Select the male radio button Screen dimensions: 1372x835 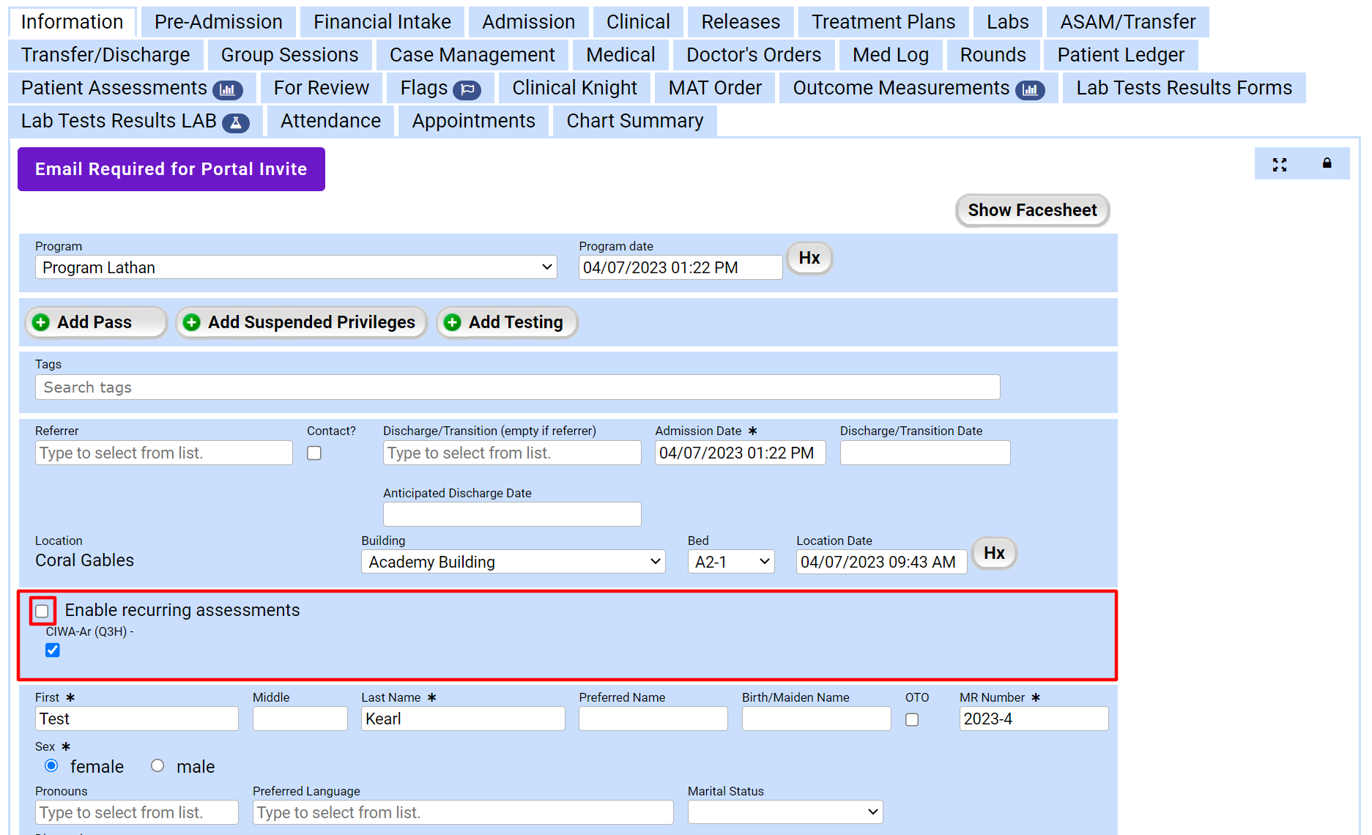(x=157, y=766)
